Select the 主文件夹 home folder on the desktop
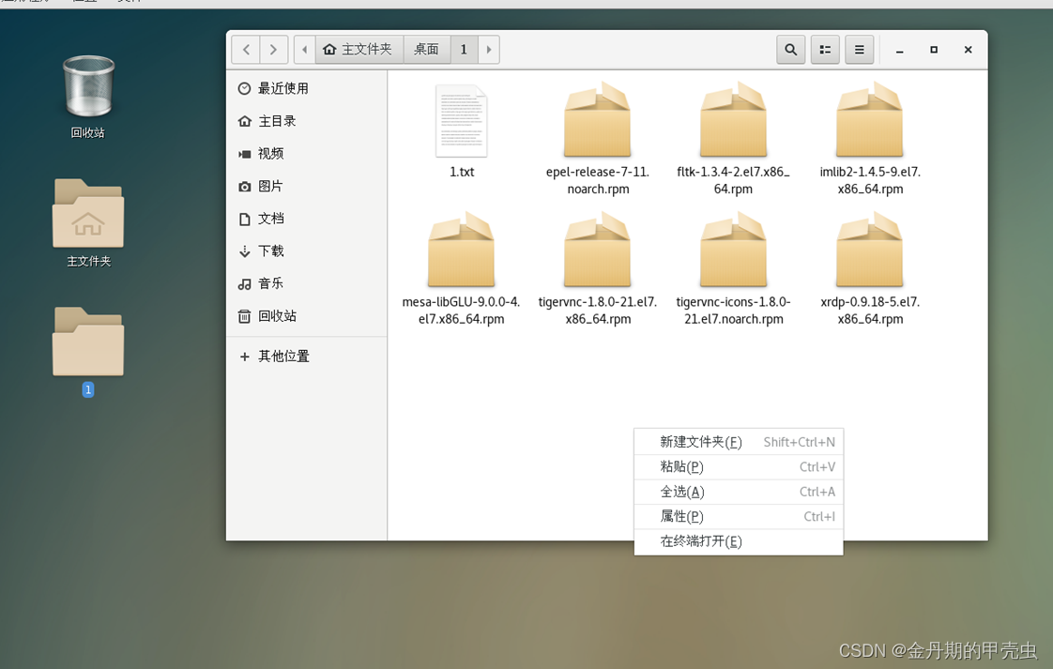Viewport: 1053px width, 669px height. [88, 214]
